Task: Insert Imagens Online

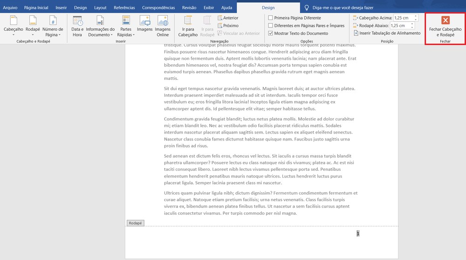Action: point(163,26)
